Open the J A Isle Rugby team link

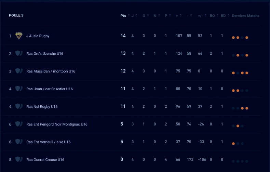[38, 36]
